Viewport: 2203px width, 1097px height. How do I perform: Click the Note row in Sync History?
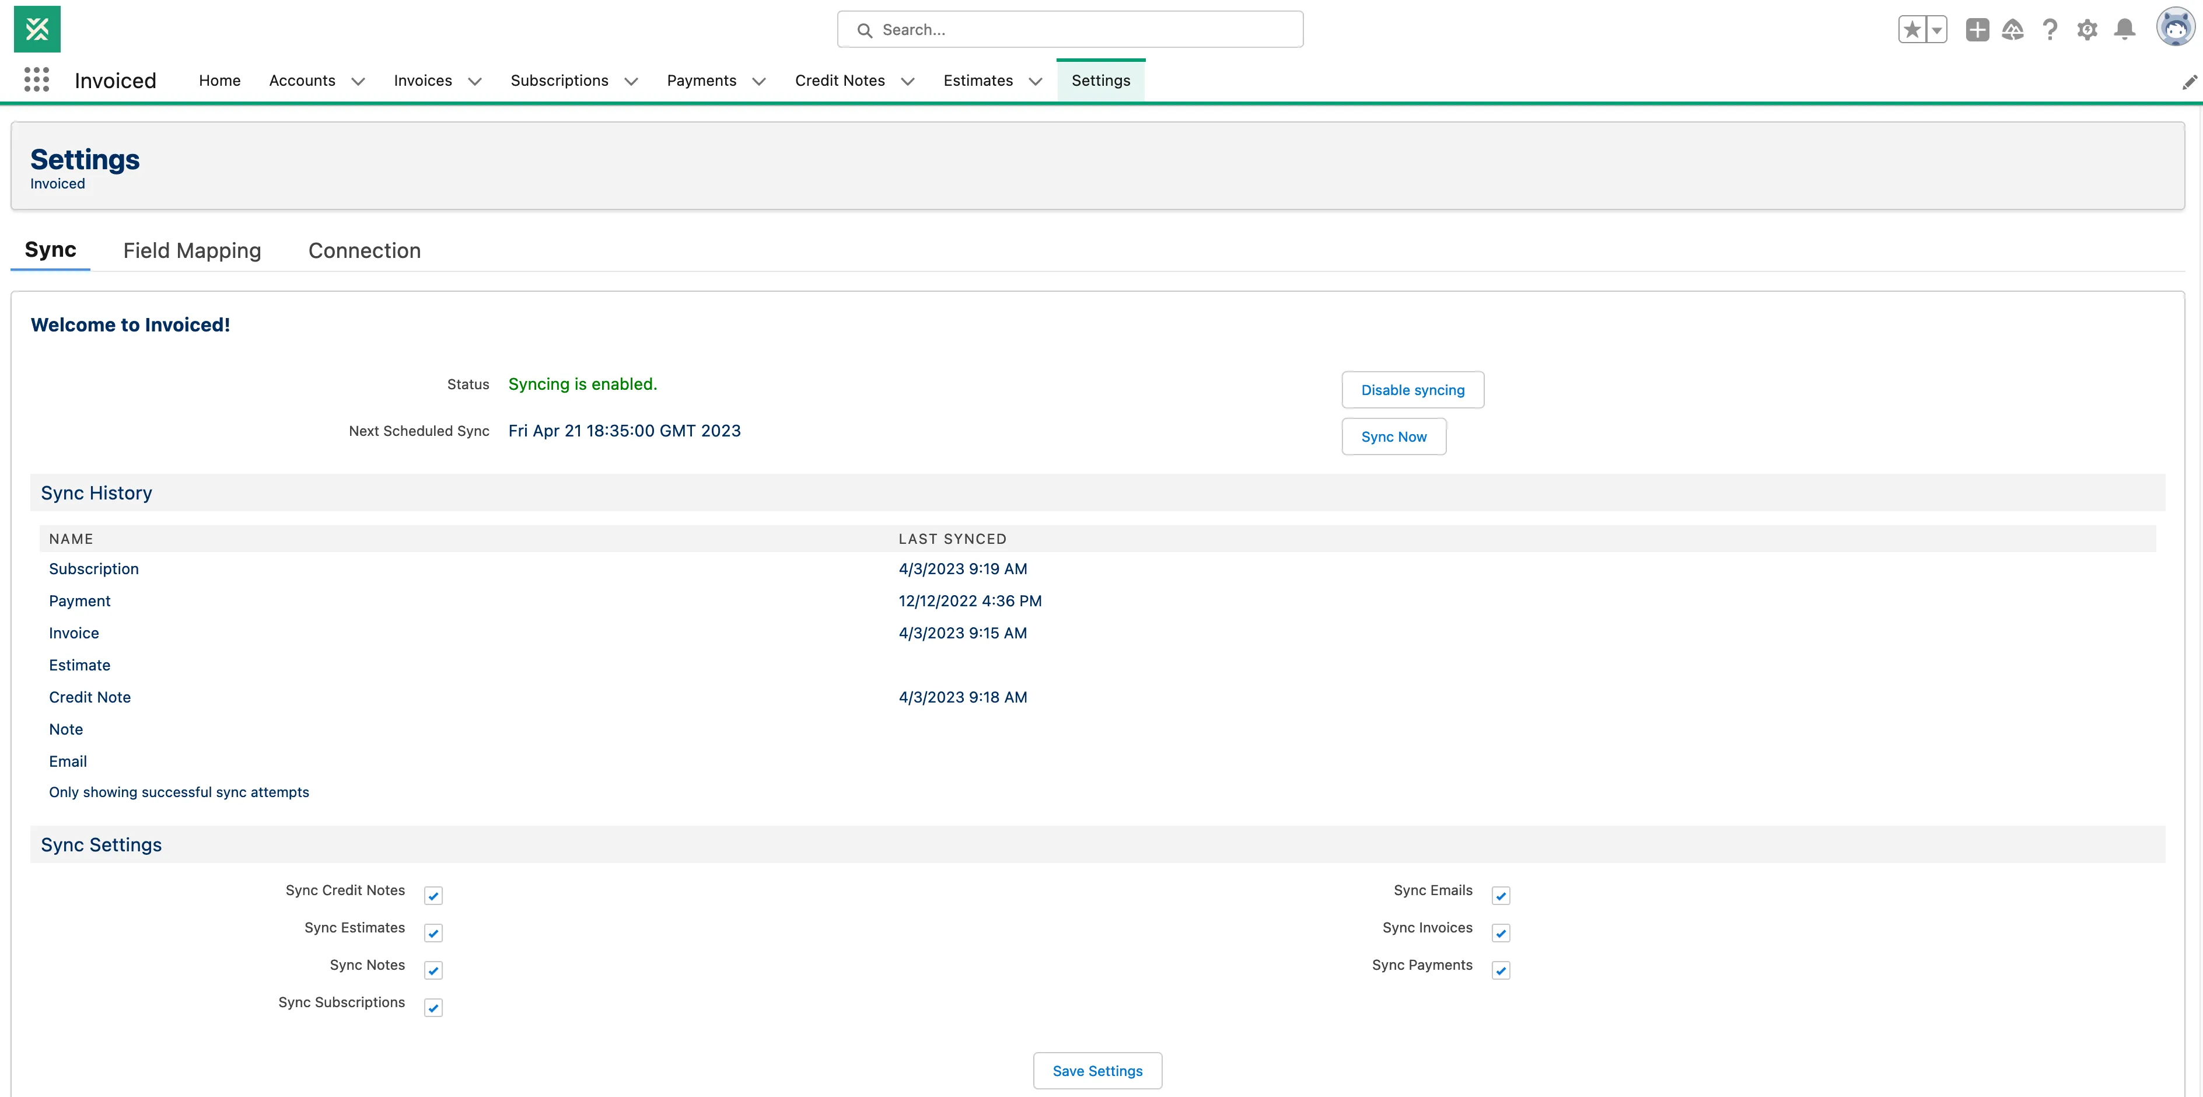point(1098,729)
